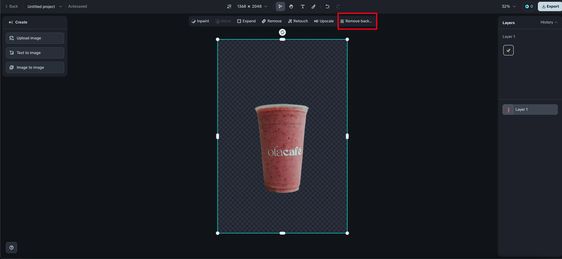
Task: Click Image to image button
Action: (x=35, y=67)
